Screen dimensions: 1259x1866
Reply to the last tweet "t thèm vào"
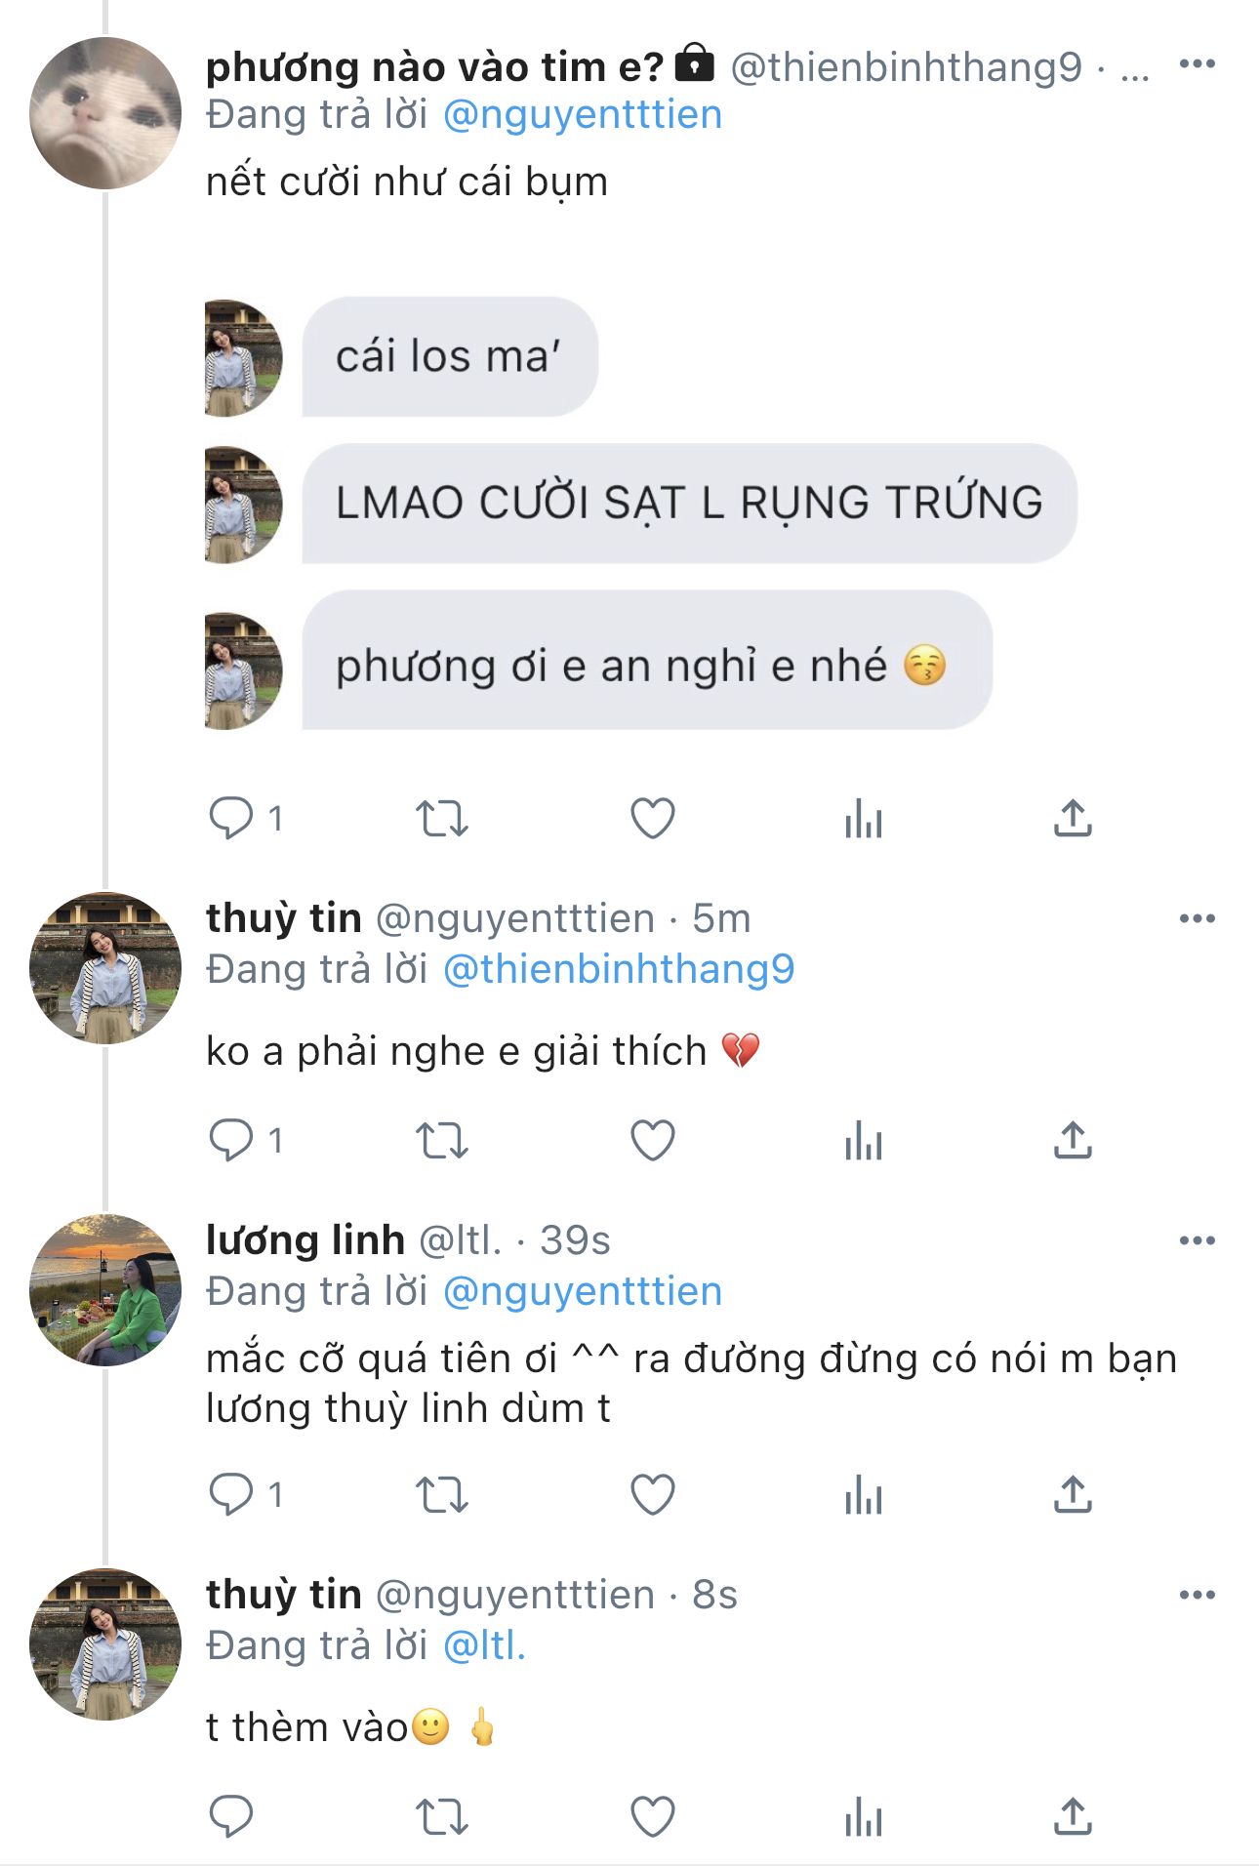click(231, 1816)
